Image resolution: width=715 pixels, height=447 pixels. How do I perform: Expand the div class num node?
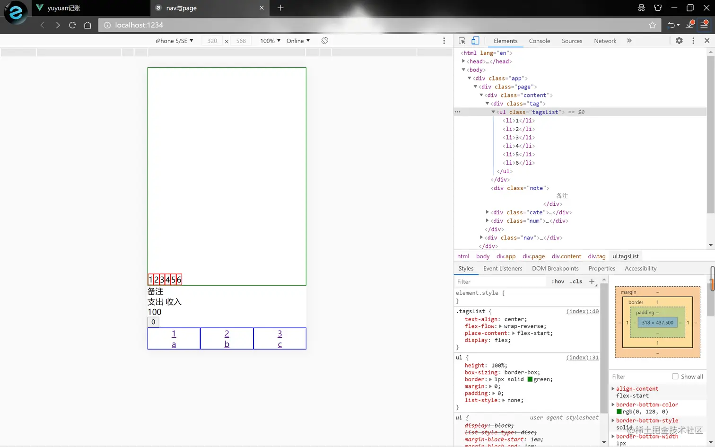click(x=488, y=221)
